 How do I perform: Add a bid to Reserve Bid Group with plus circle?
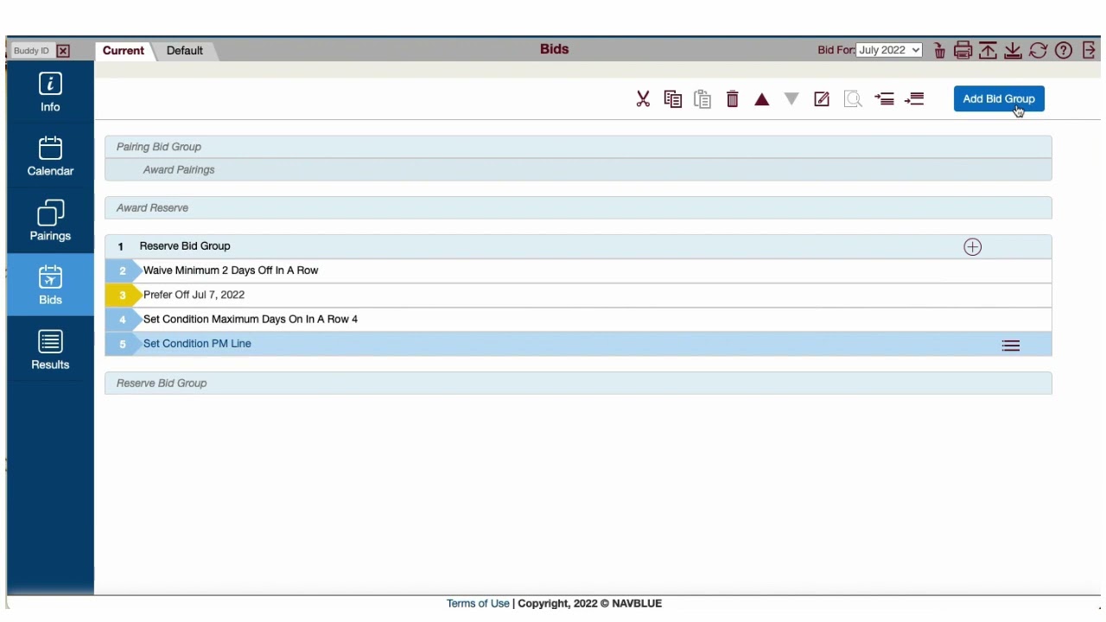[x=972, y=247]
